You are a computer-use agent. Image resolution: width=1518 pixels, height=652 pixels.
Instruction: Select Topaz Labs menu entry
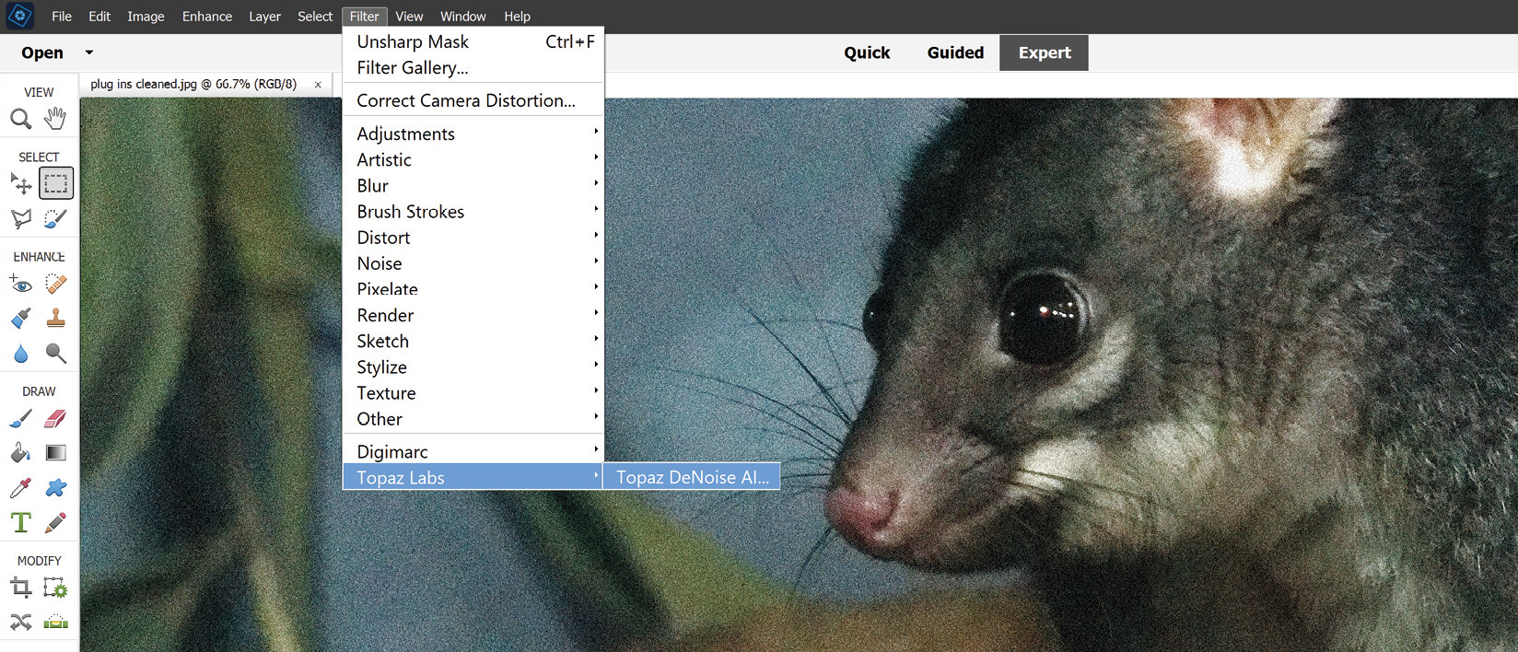pyautogui.click(x=473, y=477)
